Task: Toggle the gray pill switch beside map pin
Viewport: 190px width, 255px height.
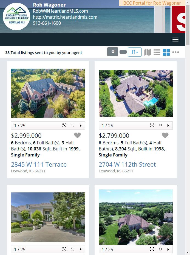Action: (x=123, y=52)
